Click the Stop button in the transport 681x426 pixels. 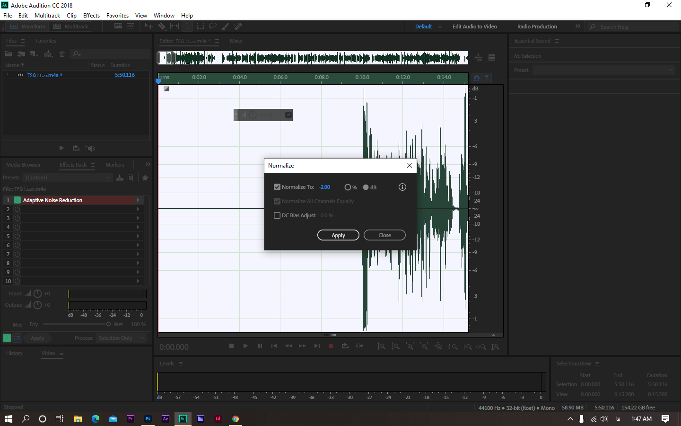(231, 346)
